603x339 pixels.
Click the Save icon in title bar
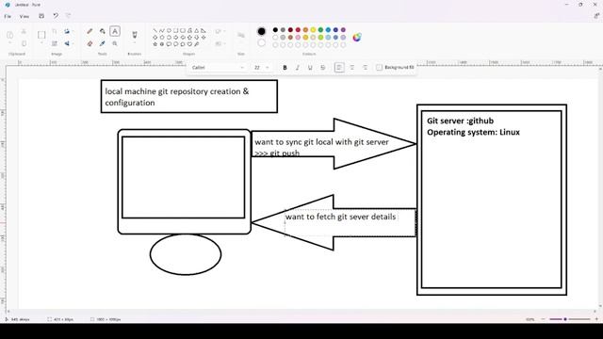click(x=41, y=16)
